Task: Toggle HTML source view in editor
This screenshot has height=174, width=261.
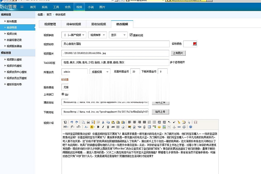Action: point(65,122)
